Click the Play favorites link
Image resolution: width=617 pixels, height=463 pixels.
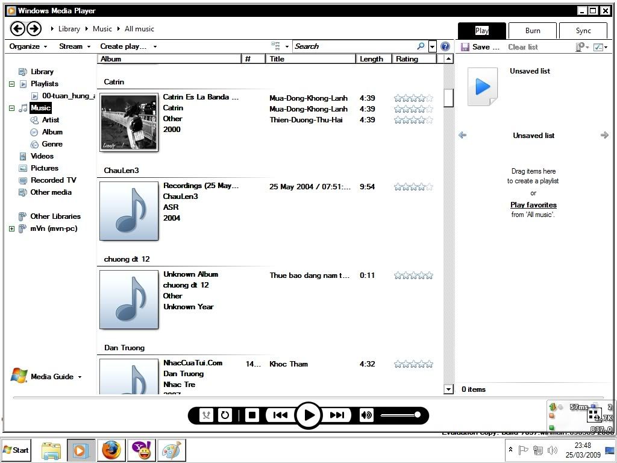click(533, 205)
